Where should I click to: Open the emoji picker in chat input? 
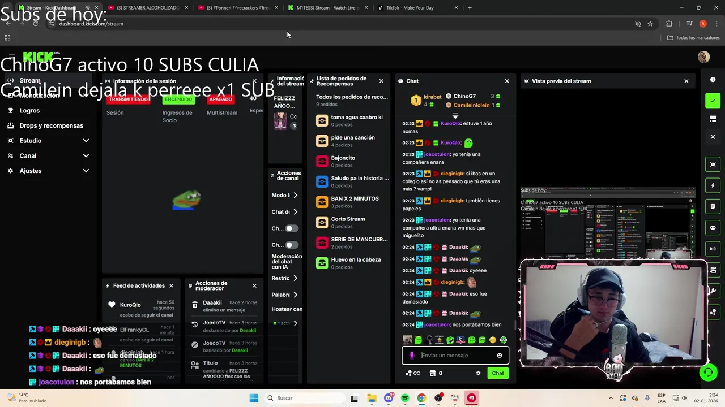[x=499, y=356]
